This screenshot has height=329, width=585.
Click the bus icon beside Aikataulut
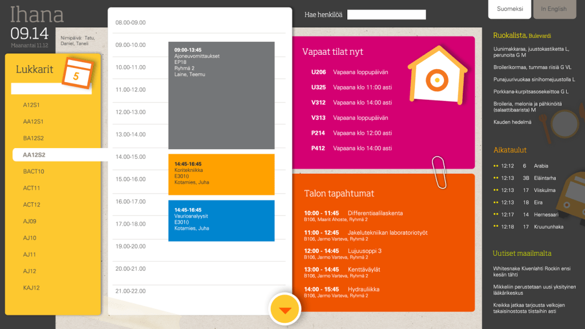(571, 197)
